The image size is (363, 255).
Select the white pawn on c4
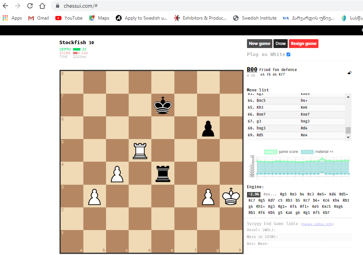pyautogui.click(x=117, y=174)
